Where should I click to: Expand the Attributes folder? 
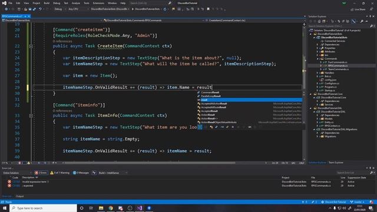click(318, 51)
